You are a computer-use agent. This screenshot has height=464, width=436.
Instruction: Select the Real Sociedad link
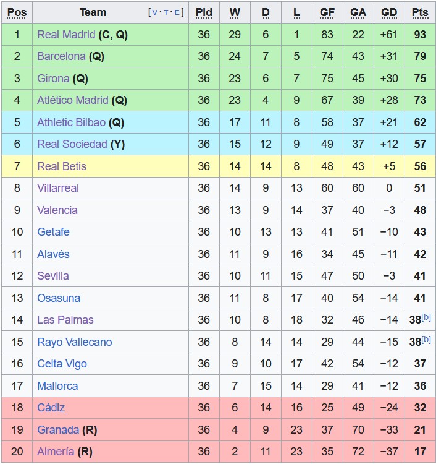pos(72,144)
